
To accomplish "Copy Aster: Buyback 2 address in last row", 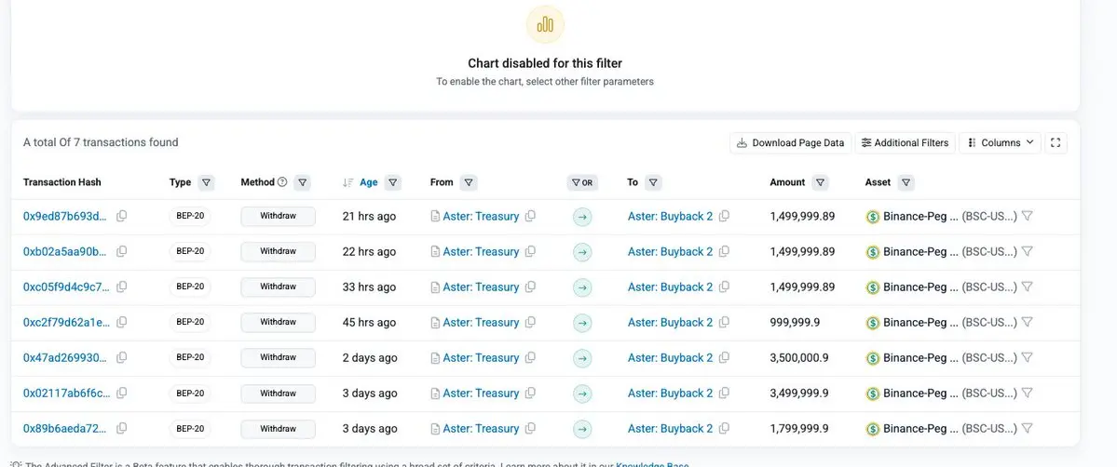I will (724, 429).
